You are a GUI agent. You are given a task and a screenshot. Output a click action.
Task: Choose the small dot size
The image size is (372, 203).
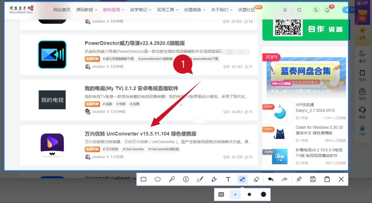235,194
